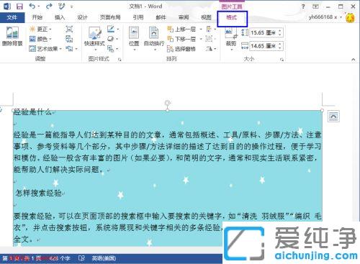Image resolution: width=360 pixels, height=264 pixels.
Task: Open the 自动换行 (Wrap Text) menu
Action: [x=154, y=39]
